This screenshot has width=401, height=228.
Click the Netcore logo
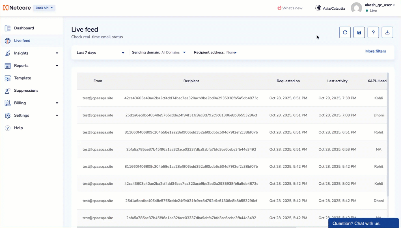pos(17,8)
